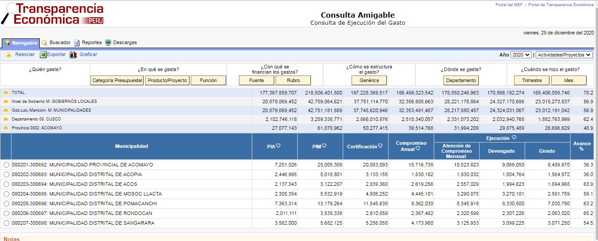
Task: Switch to the Navegador tab
Action: 21,43
